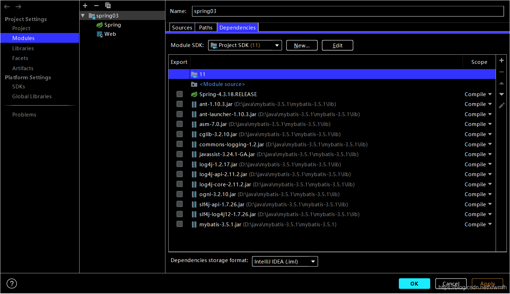This screenshot has height=294, width=510.
Task: Toggle export checkbox for cglib-3.2.10.jar
Action: coord(179,134)
